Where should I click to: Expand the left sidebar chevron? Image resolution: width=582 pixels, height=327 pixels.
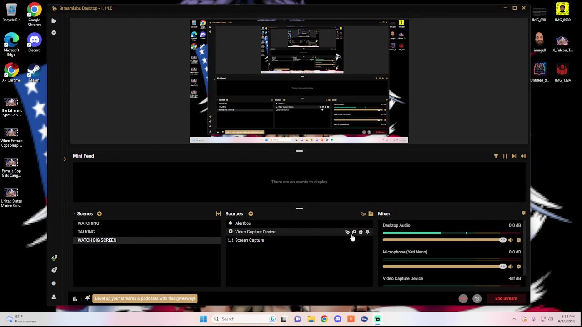(65, 159)
